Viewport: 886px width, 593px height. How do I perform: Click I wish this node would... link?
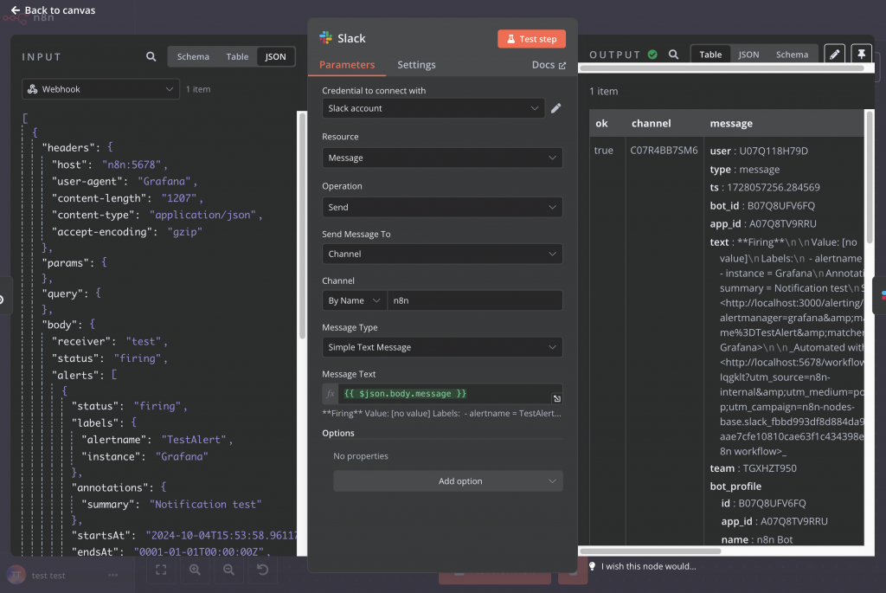(x=648, y=566)
